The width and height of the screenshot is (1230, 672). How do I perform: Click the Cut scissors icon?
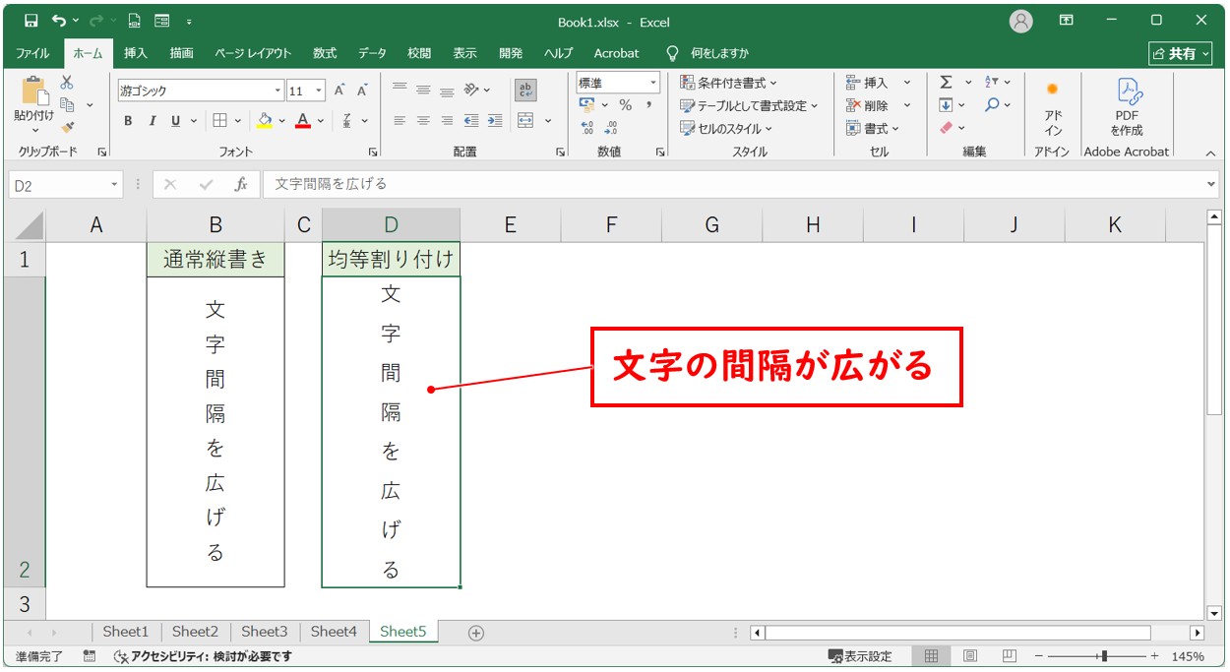(67, 83)
